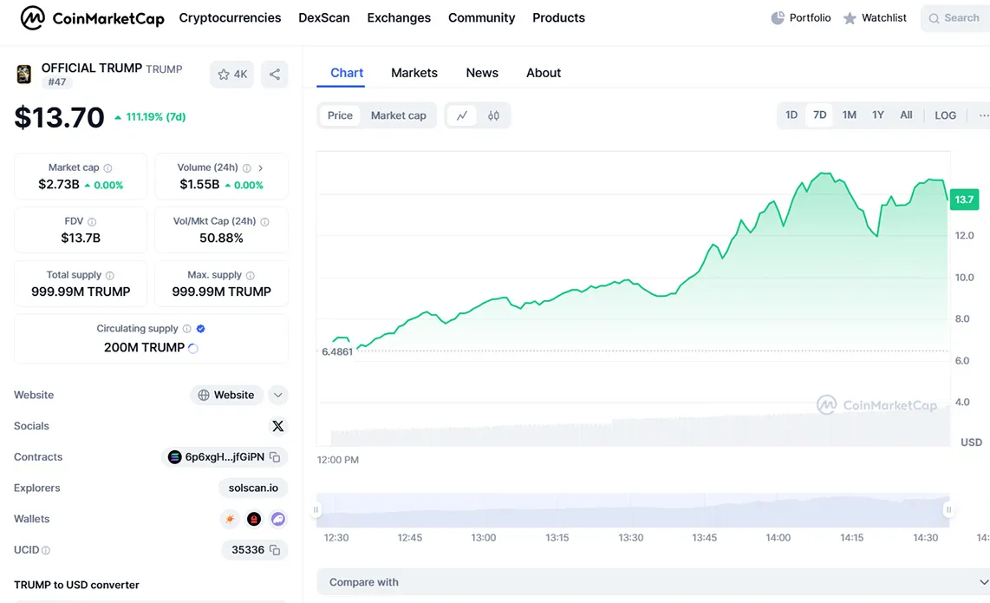The image size is (990, 603).
Task: Switch to the About tab
Action: click(x=544, y=73)
